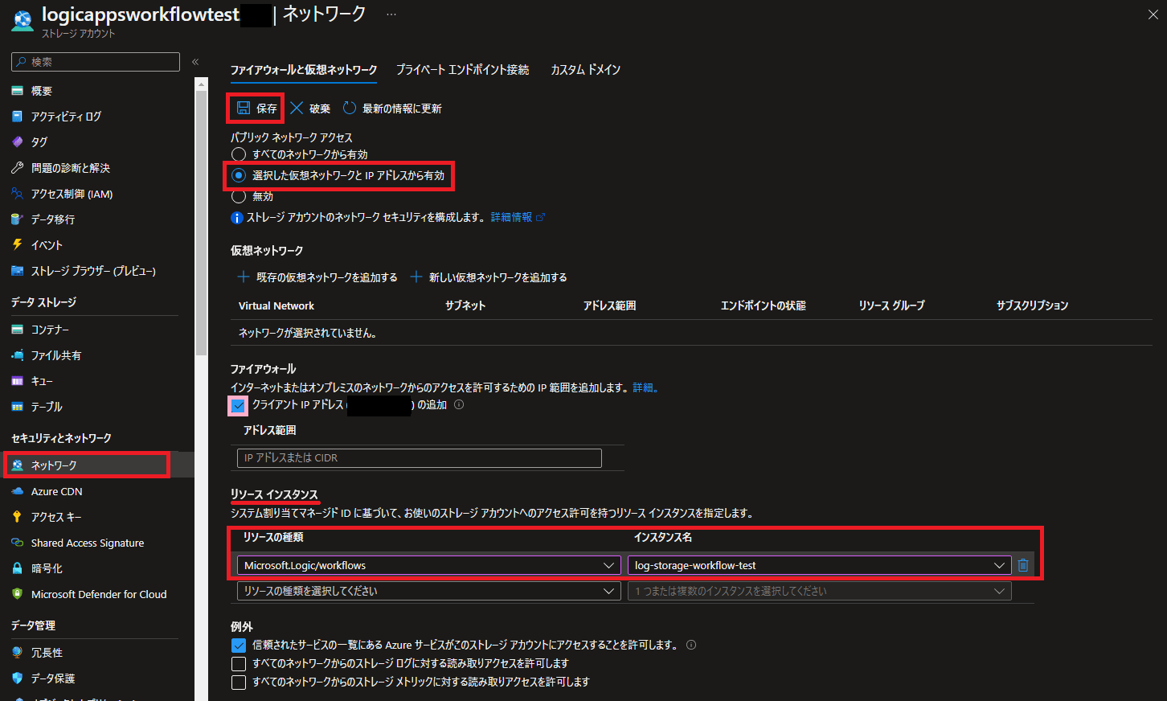Viewport: 1167px width, 701px height.
Task: Open 詳細情報 link for network security
Action: click(518, 217)
